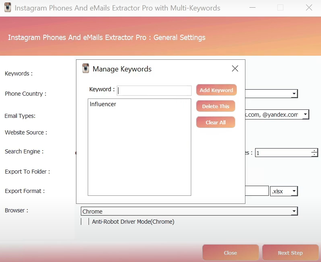This screenshot has width=321, height=262.
Task: Minimize the main application window
Action: click(253, 8)
